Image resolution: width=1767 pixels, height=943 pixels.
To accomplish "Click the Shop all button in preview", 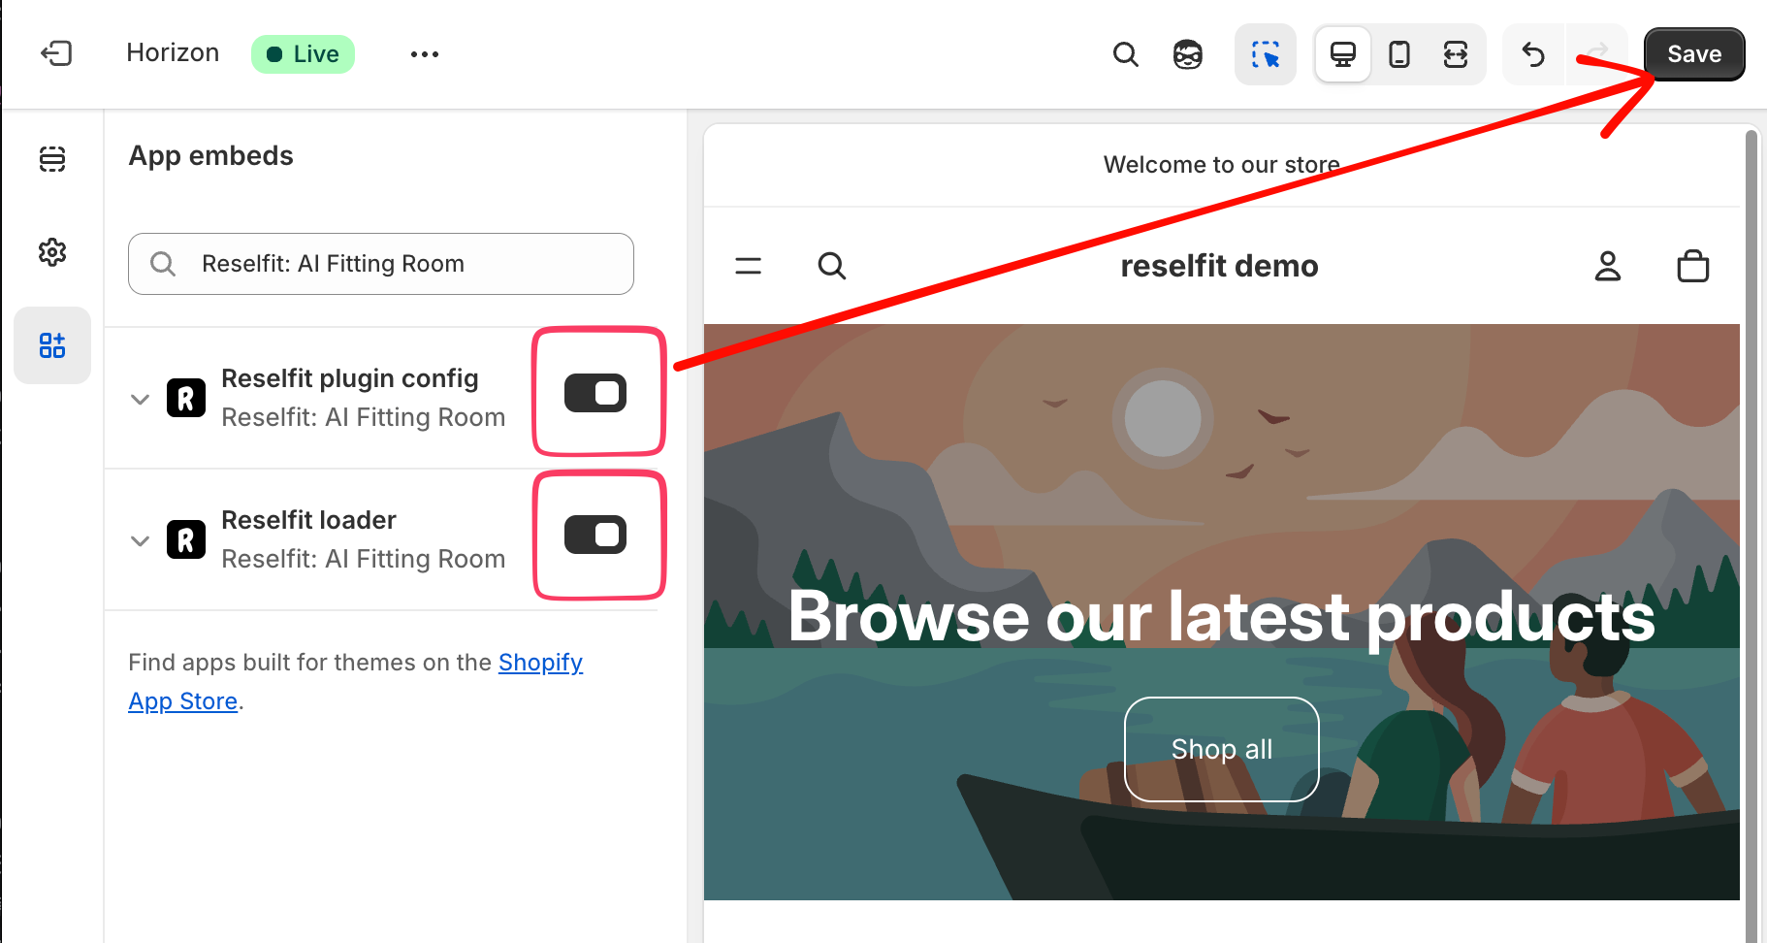I will click(x=1221, y=749).
